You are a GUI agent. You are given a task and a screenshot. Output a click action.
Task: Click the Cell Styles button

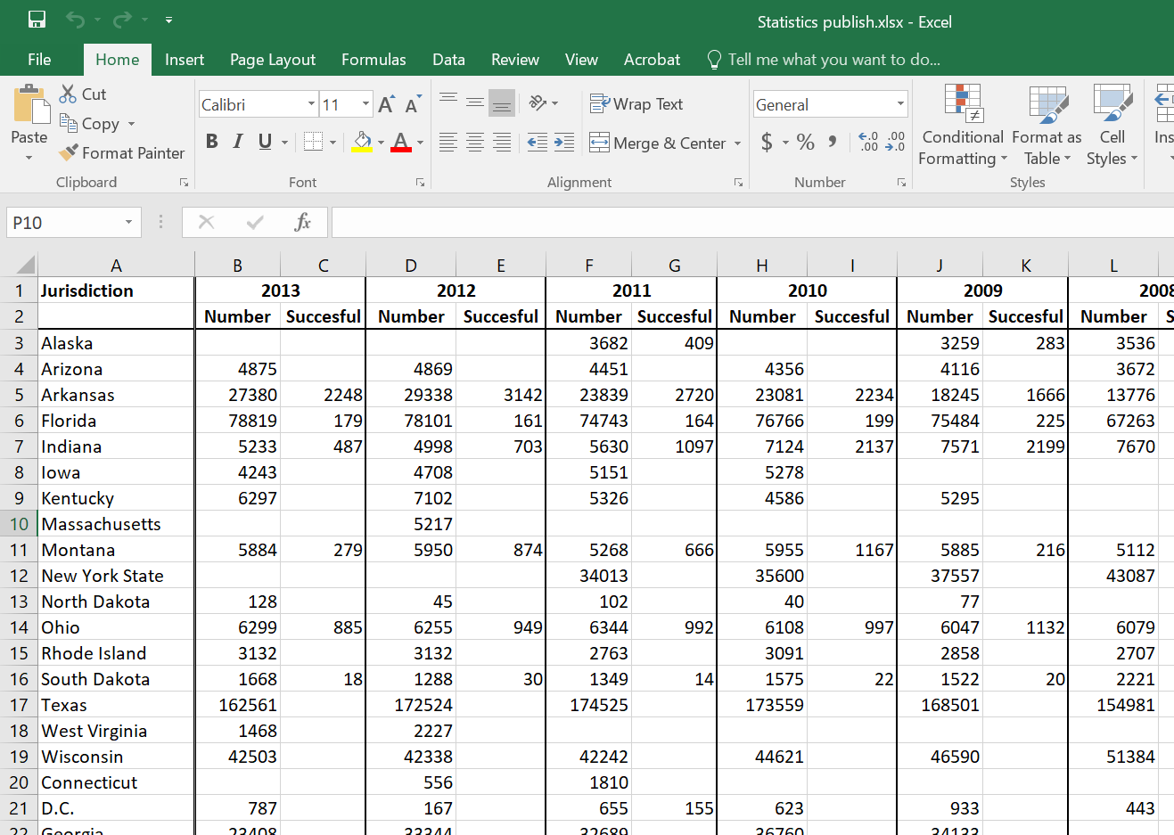coord(1111,125)
